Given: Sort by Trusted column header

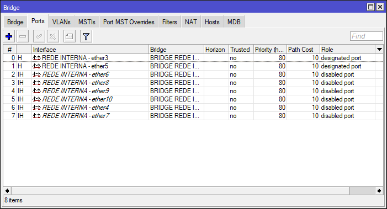Looking at the screenshot, I should click(x=241, y=50).
